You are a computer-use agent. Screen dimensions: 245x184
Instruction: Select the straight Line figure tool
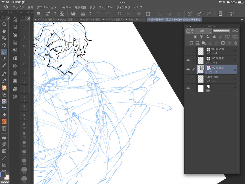click(x=4, y=158)
